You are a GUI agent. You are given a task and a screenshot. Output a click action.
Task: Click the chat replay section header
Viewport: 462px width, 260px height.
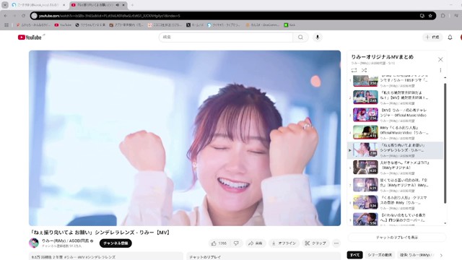205,257
